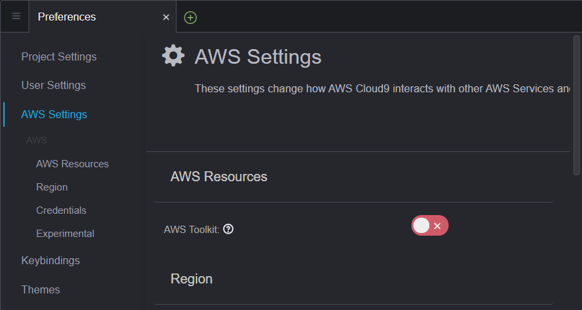The width and height of the screenshot is (582, 310).
Task: Click the vertical scrollbar thumb
Action: (x=577, y=105)
